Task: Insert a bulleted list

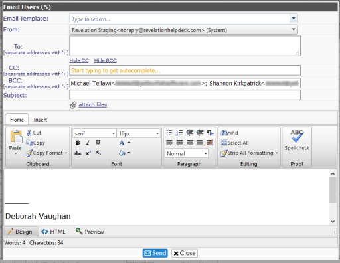Action: [169, 133]
